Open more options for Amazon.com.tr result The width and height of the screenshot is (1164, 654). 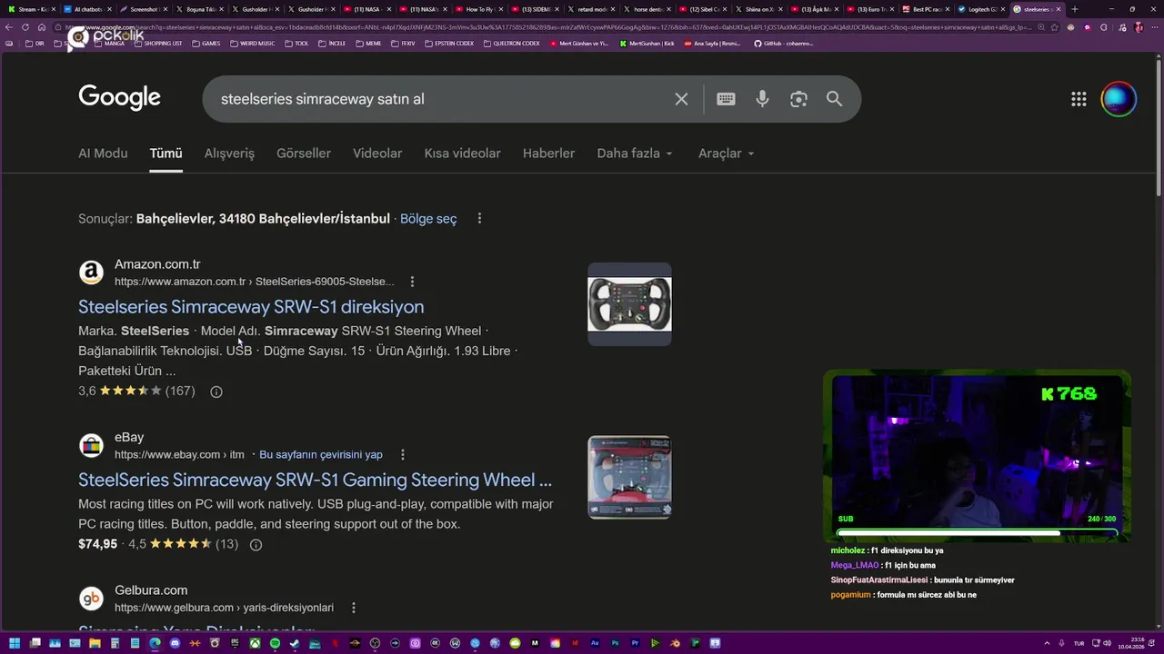(x=412, y=282)
